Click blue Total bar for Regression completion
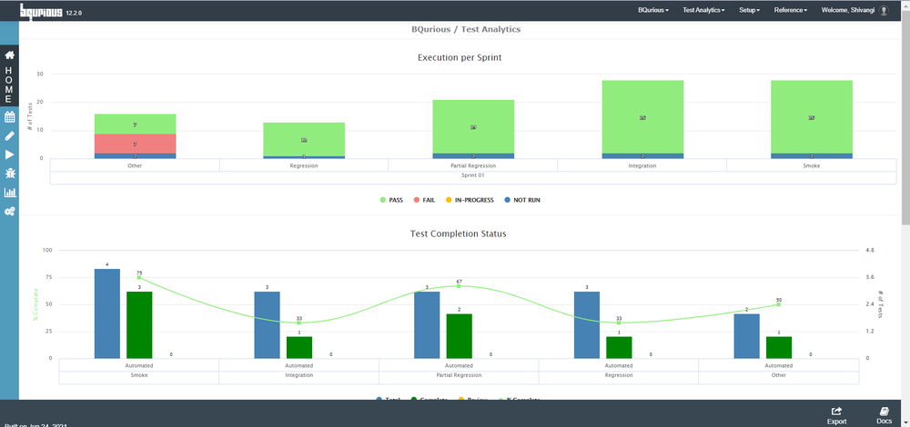This screenshot has width=910, height=427. pyautogui.click(x=587, y=325)
